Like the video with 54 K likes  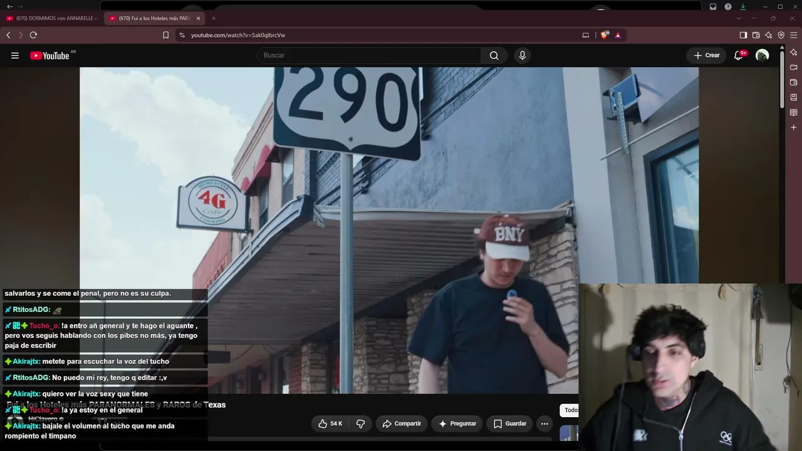point(330,424)
